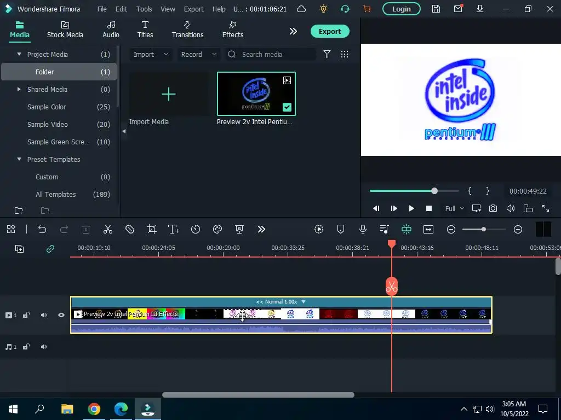Click the Render Preview icon

tap(319, 229)
